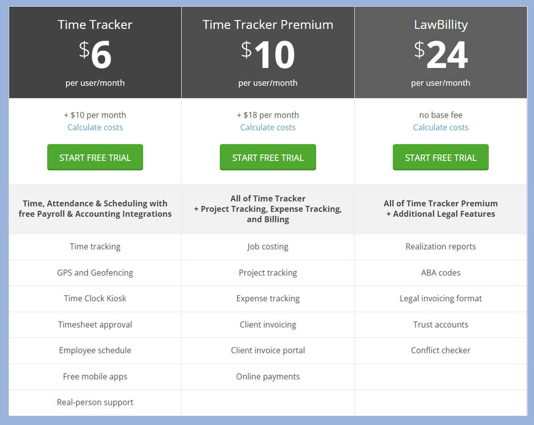This screenshot has width=534, height=425.
Task: Select the 'Employee schedule' feature row
Action: point(95,350)
